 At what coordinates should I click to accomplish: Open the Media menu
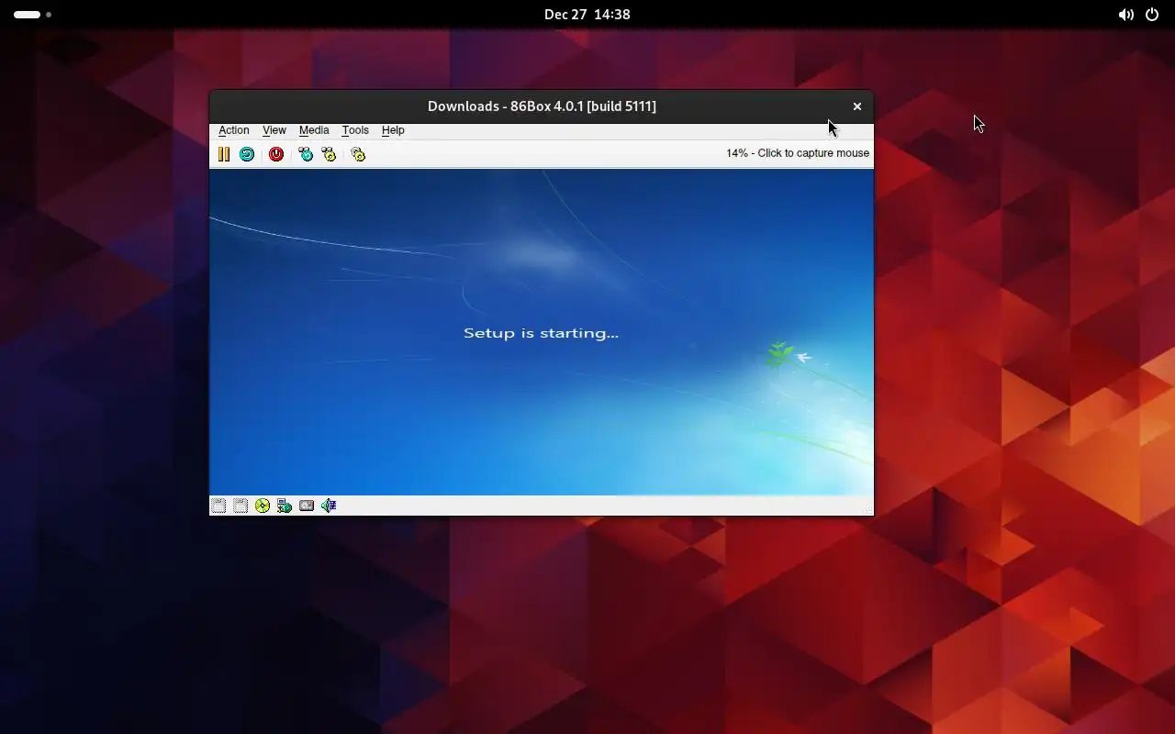[x=314, y=130]
